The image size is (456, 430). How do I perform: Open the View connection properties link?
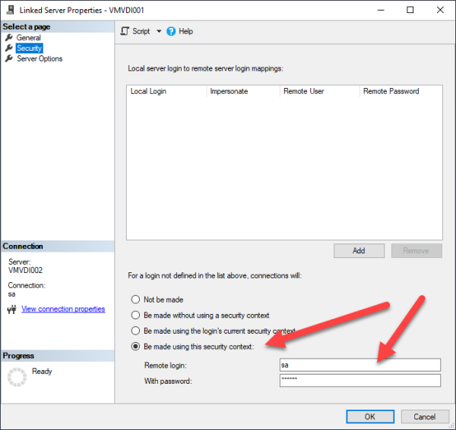63,309
